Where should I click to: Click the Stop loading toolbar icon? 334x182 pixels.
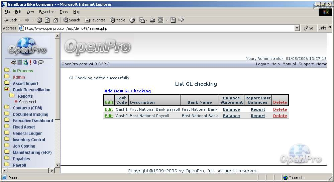(39, 20)
